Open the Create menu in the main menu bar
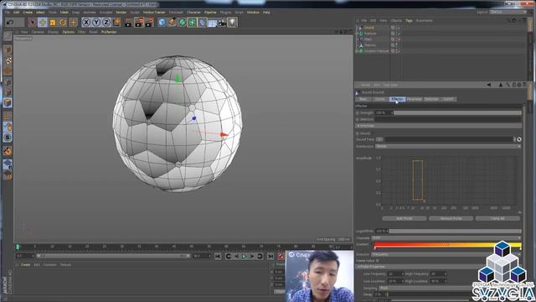Viewport: 536px width, 302px height. pos(28,12)
